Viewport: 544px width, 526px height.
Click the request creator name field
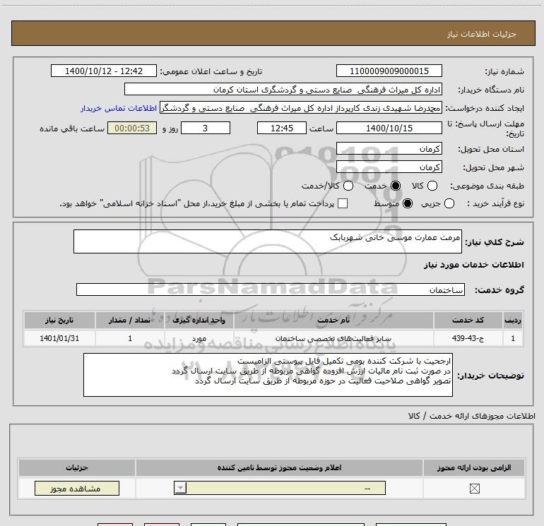click(301, 108)
